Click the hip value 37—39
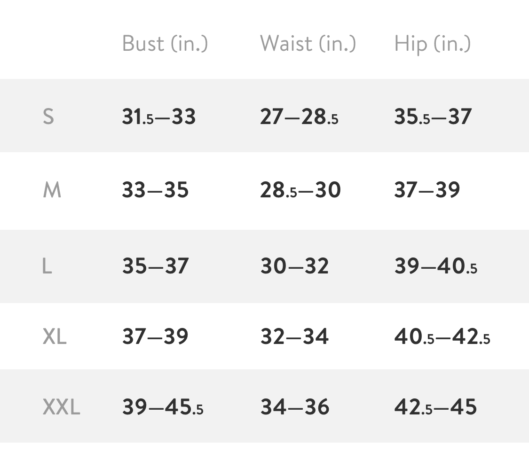The width and height of the screenshot is (529, 468). 427,190
